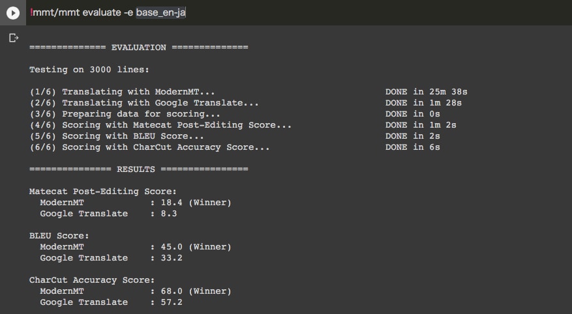
Task: Click 'DONE in 6s' status
Action: (413, 147)
